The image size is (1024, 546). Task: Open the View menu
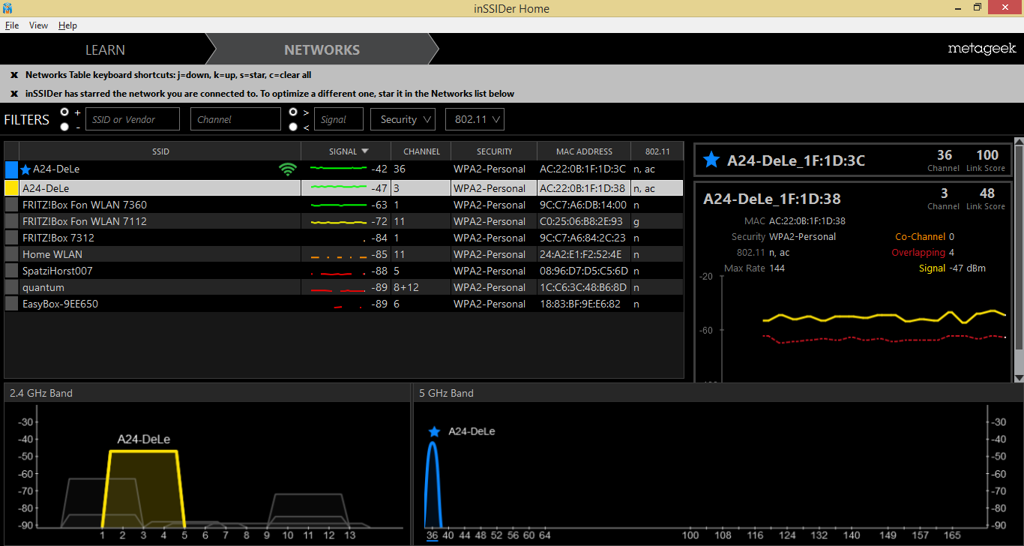[38, 25]
